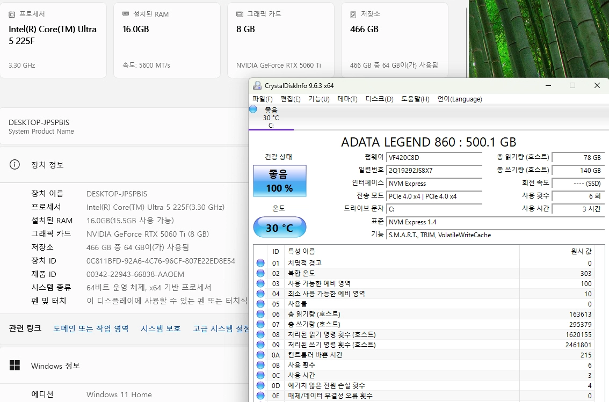609x402 pixels.
Task: Click the status orb for 사용 가능한 예비 영역
Action: click(260, 283)
